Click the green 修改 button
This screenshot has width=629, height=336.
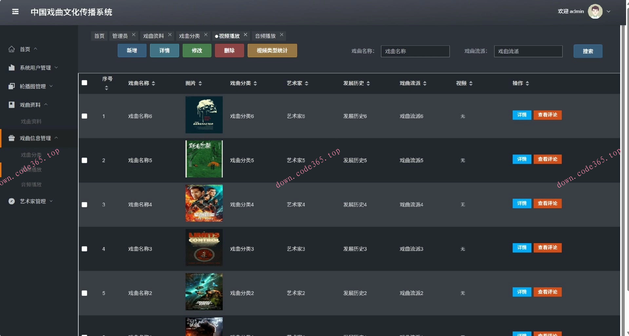(x=197, y=51)
